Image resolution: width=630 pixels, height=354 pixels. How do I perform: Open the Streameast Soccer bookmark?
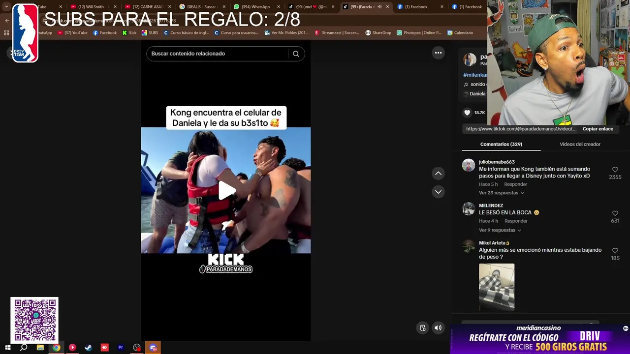337,33
